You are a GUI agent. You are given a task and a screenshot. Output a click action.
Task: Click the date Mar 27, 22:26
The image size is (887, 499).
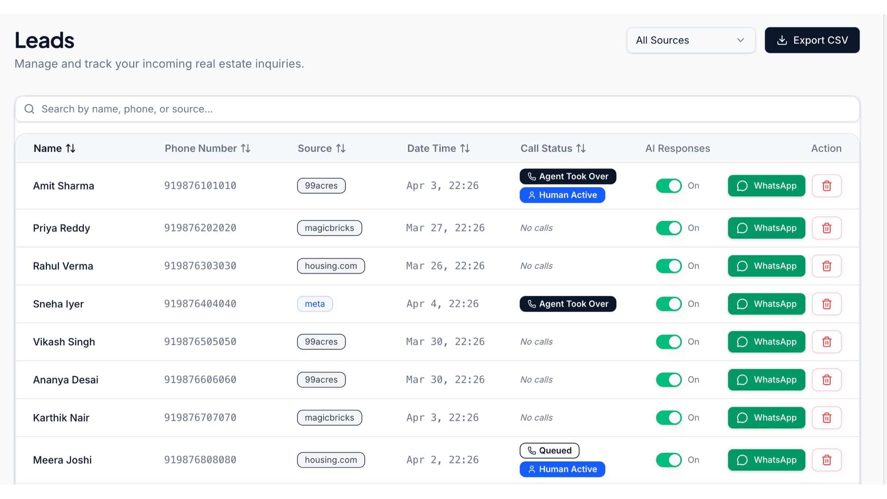click(445, 228)
